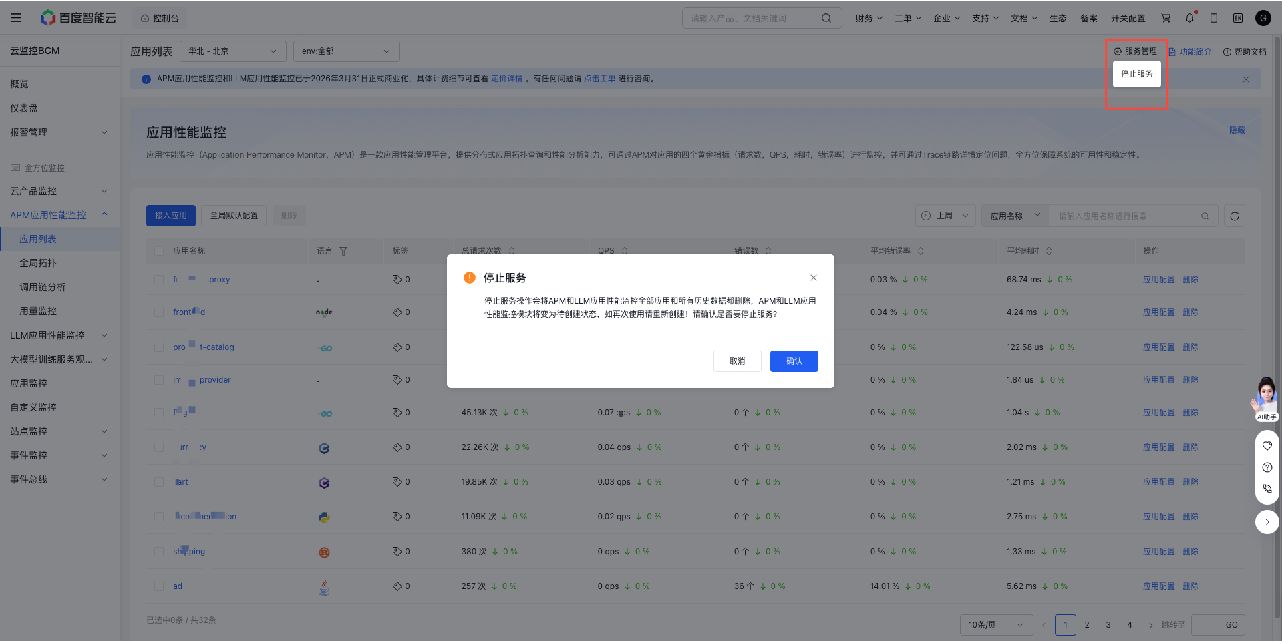Click the language column filter icon
The image size is (1282, 641).
(343, 252)
